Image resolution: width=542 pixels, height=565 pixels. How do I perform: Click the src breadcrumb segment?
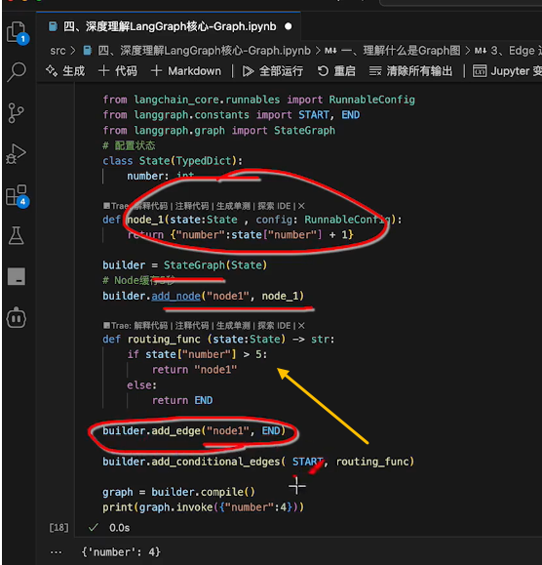point(58,51)
